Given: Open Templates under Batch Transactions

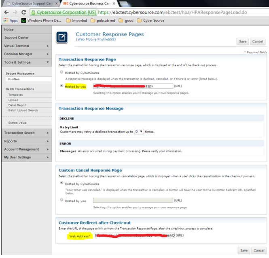Looking at the screenshot, I should 28,95.
